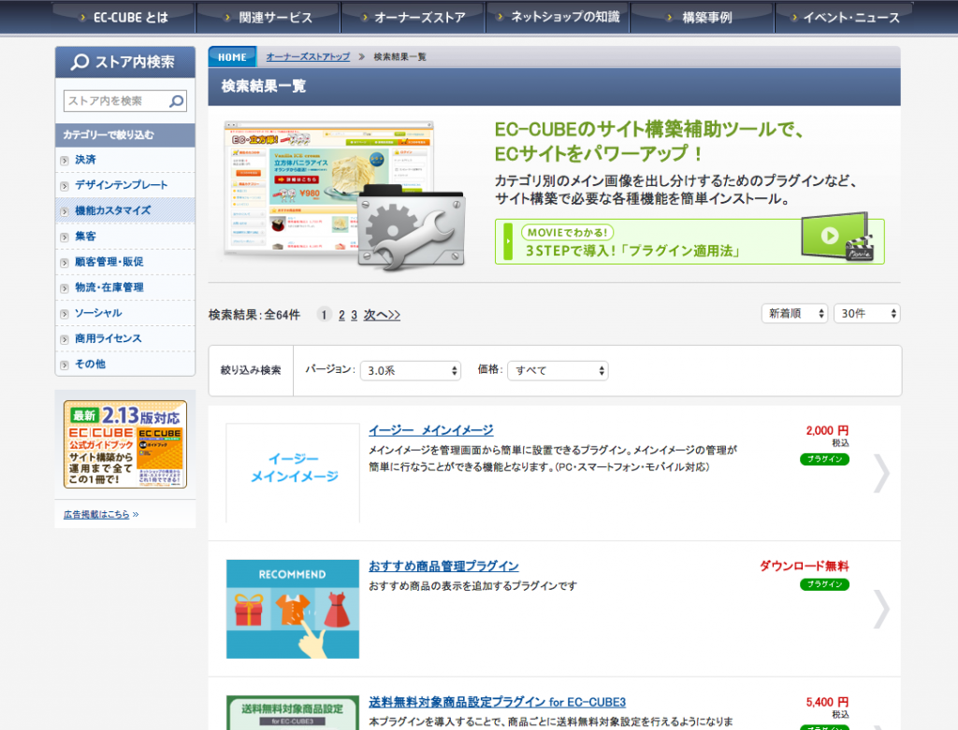Click the 検索結果一覧 breadcrumb text
The height and width of the screenshot is (730, 958).
point(399,57)
